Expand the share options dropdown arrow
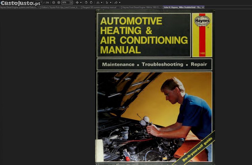252x165 pixels. click(x=120, y=2)
